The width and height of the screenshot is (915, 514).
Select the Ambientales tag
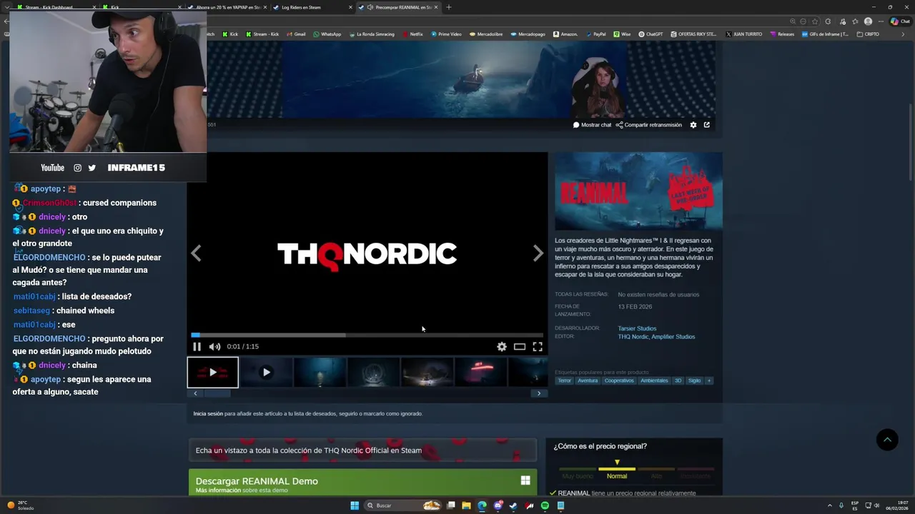click(654, 381)
